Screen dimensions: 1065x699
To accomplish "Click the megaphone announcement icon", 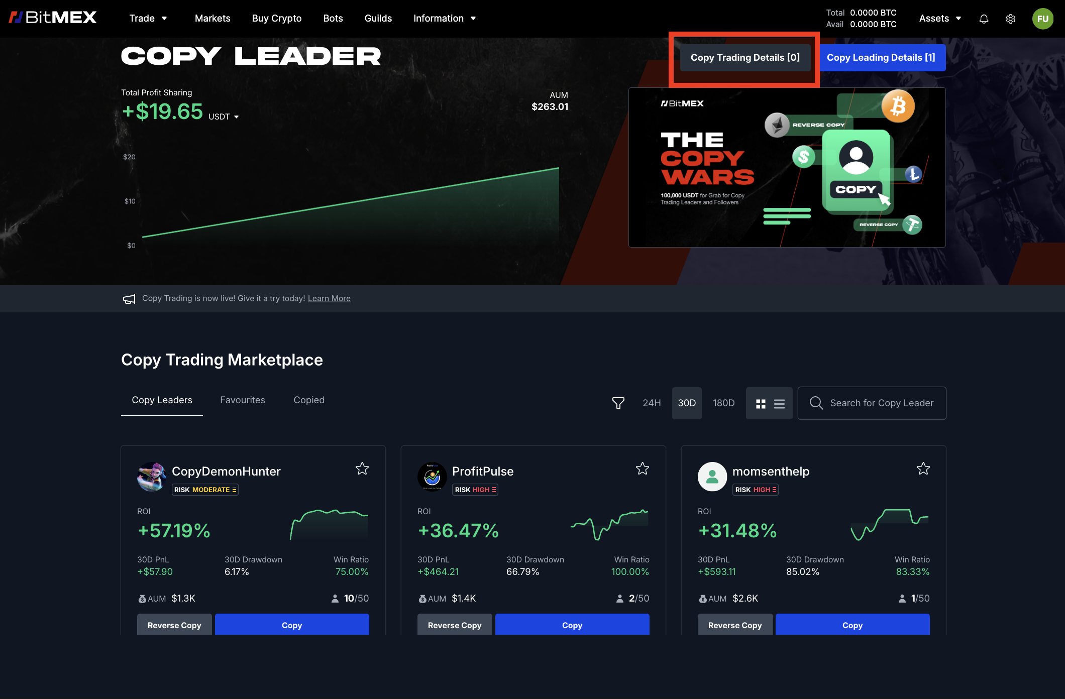I will pos(129,299).
